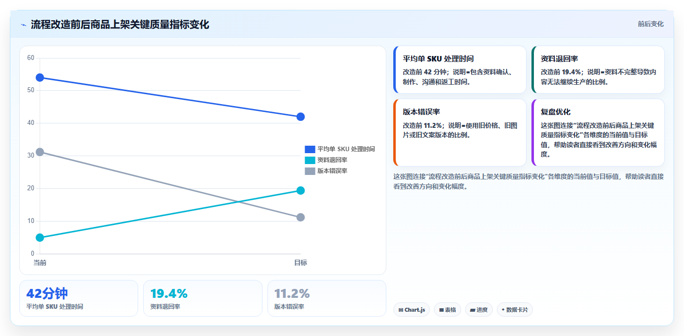Click the lightning icon beside the dashboard title

(24, 25)
